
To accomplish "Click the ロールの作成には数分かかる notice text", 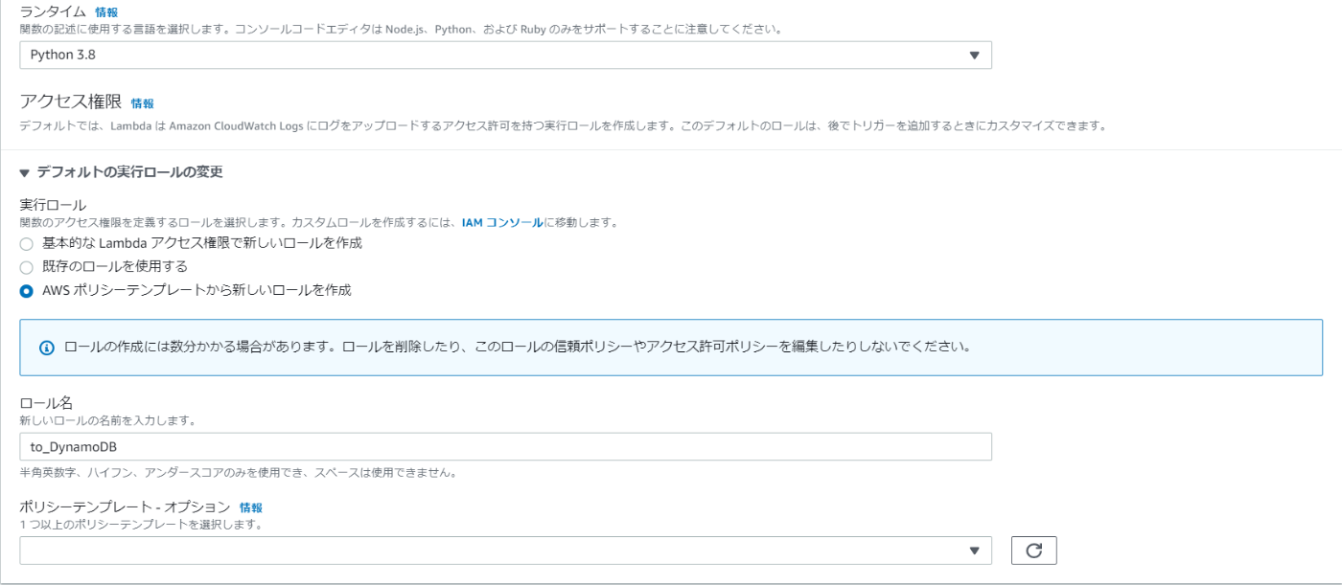I will click(x=518, y=347).
